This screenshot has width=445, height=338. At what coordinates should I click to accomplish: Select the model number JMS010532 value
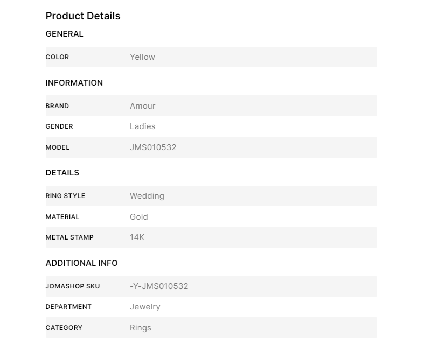click(153, 147)
